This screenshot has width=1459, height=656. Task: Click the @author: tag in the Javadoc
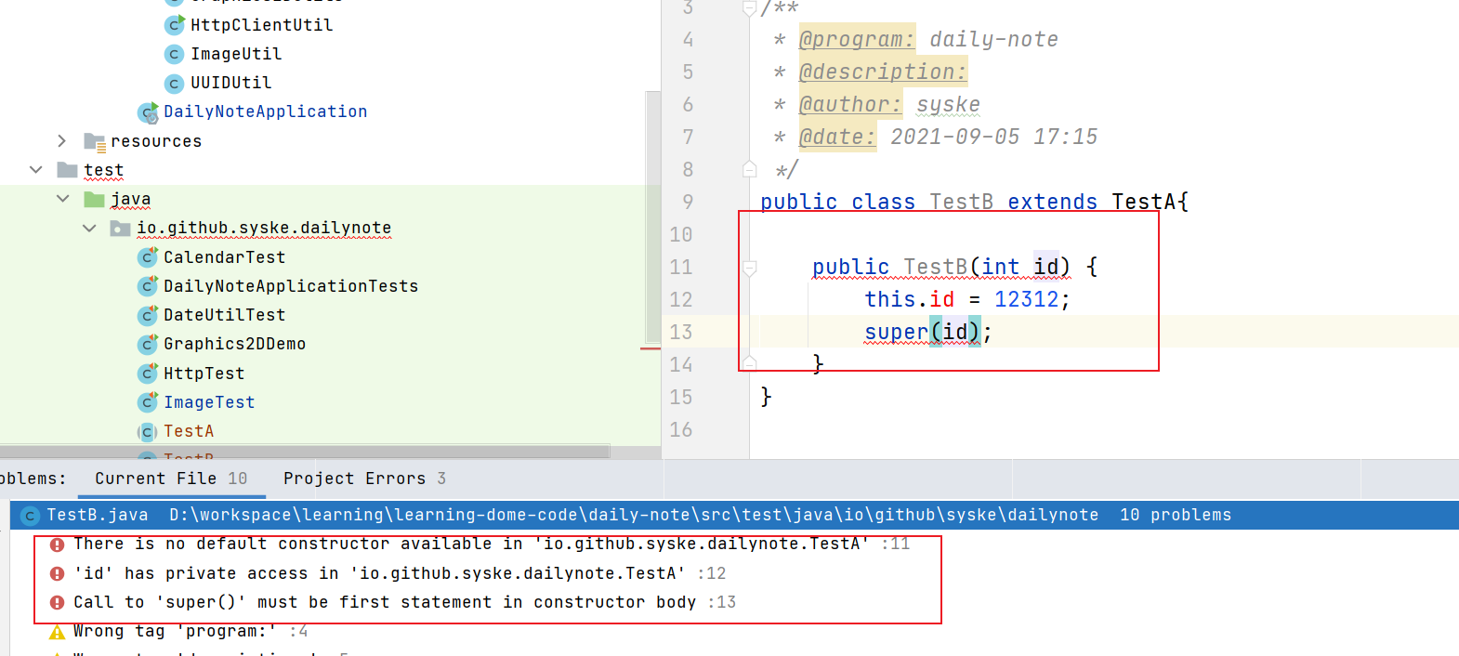[850, 104]
